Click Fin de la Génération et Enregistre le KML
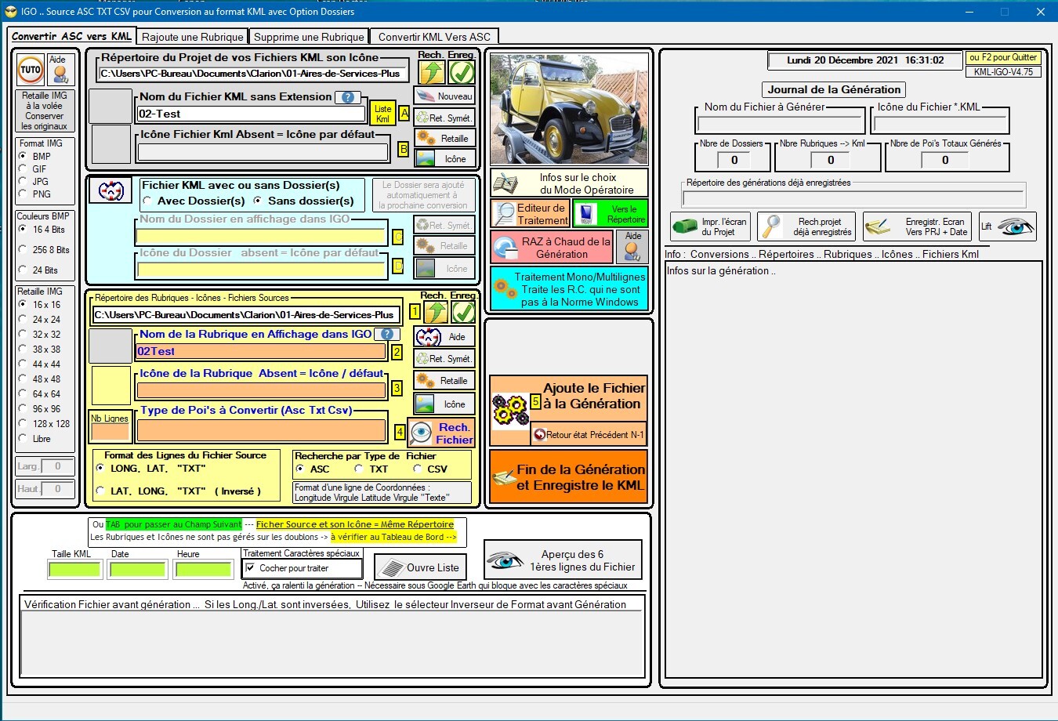This screenshot has width=1058, height=721. coord(569,476)
